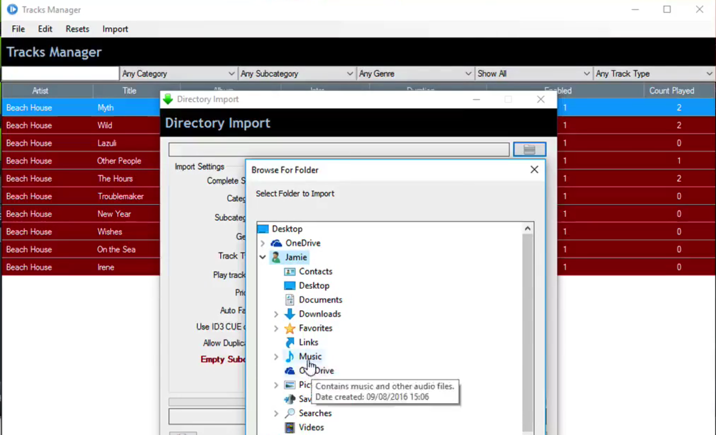Close the Directory Import window
The width and height of the screenshot is (716, 435).
coord(541,99)
